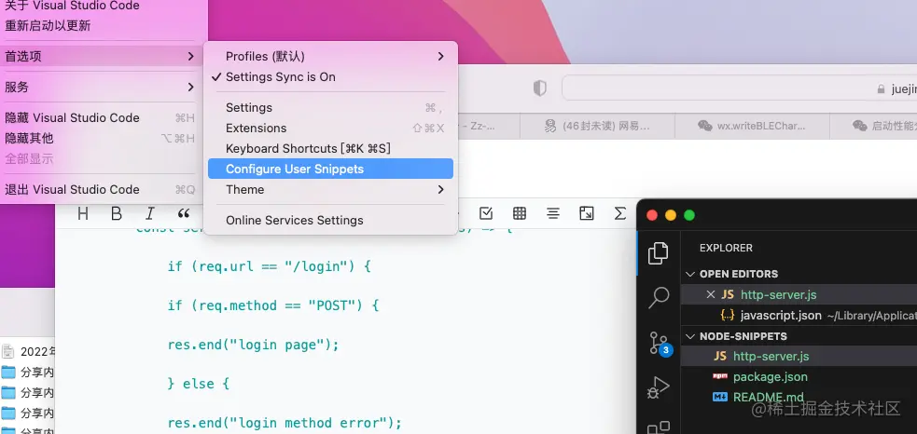Switch to the 启动性能 Safari tab
The image size is (917, 434).
pos(874,126)
